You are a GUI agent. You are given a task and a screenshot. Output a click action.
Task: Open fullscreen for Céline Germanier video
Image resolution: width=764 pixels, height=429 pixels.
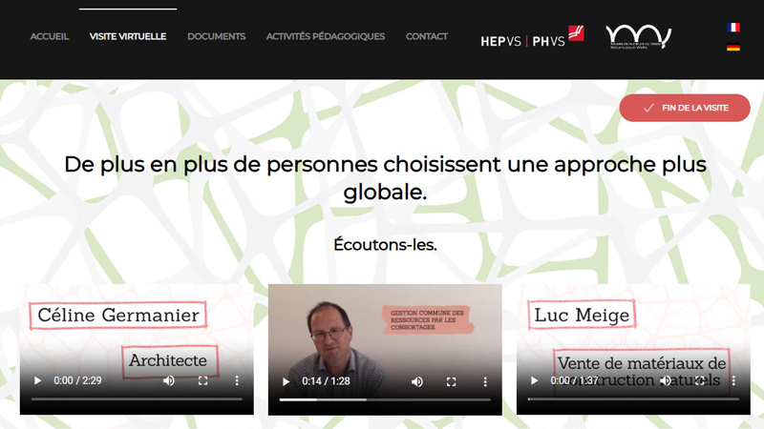tap(203, 380)
